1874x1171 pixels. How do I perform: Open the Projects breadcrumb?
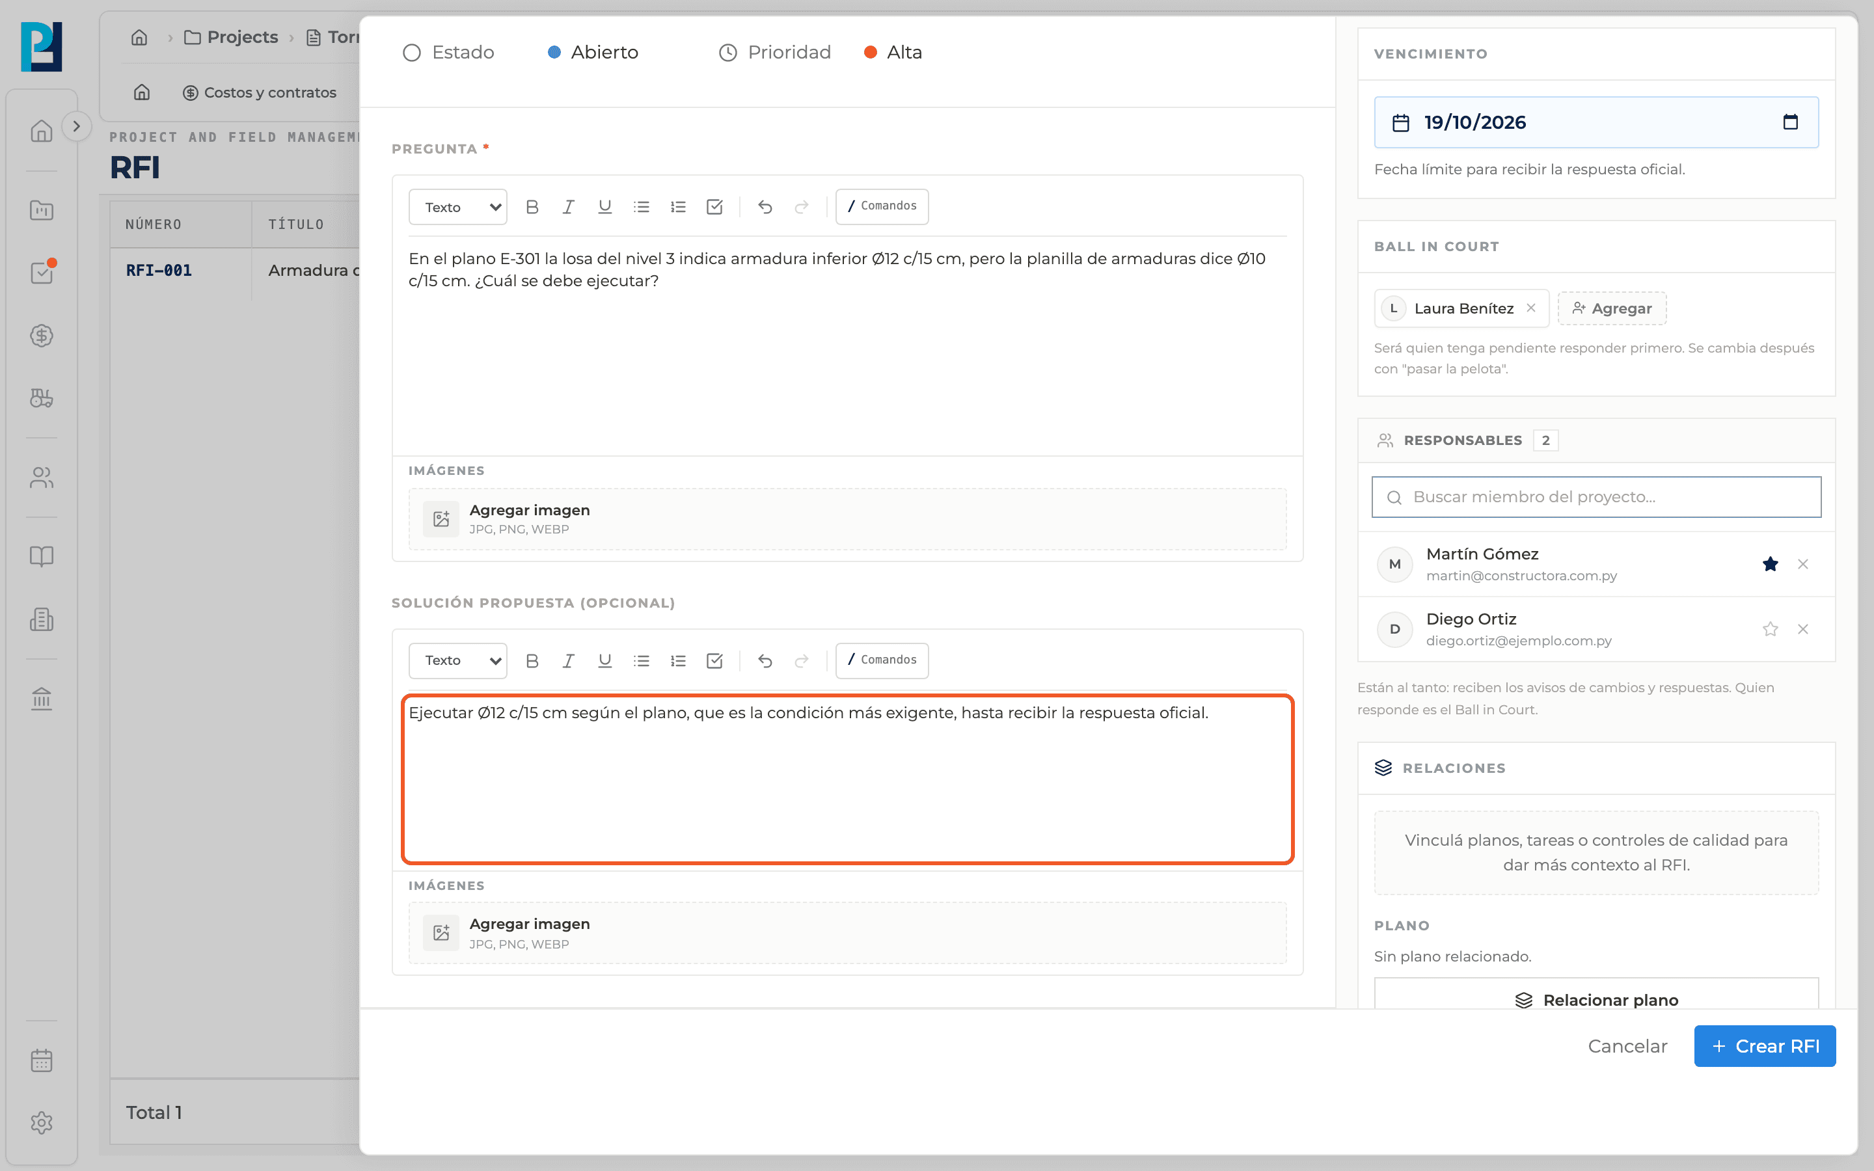(x=231, y=36)
